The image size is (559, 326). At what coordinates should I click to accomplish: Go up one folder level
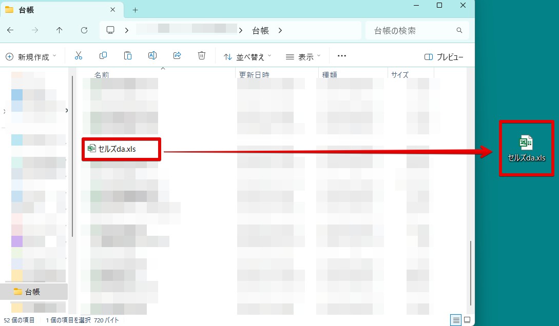[x=59, y=30]
